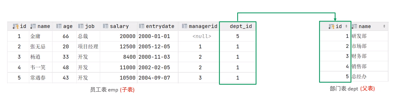This screenshot has width=400, height=106.
Task: Select the job cell 项目经理
Action: click(x=88, y=47)
